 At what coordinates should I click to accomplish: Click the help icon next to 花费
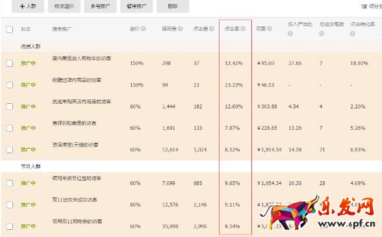(270, 29)
